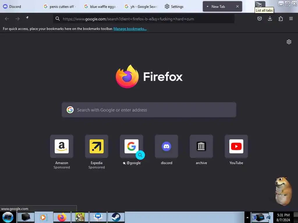The width and height of the screenshot is (298, 223).
Task: Open the List all tabs dropdown
Action: click(260, 5)
